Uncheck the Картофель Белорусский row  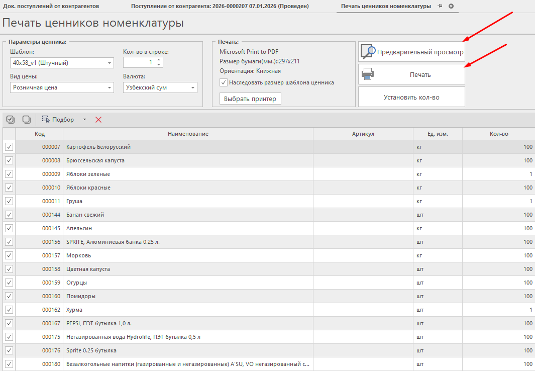click(9, 147)
